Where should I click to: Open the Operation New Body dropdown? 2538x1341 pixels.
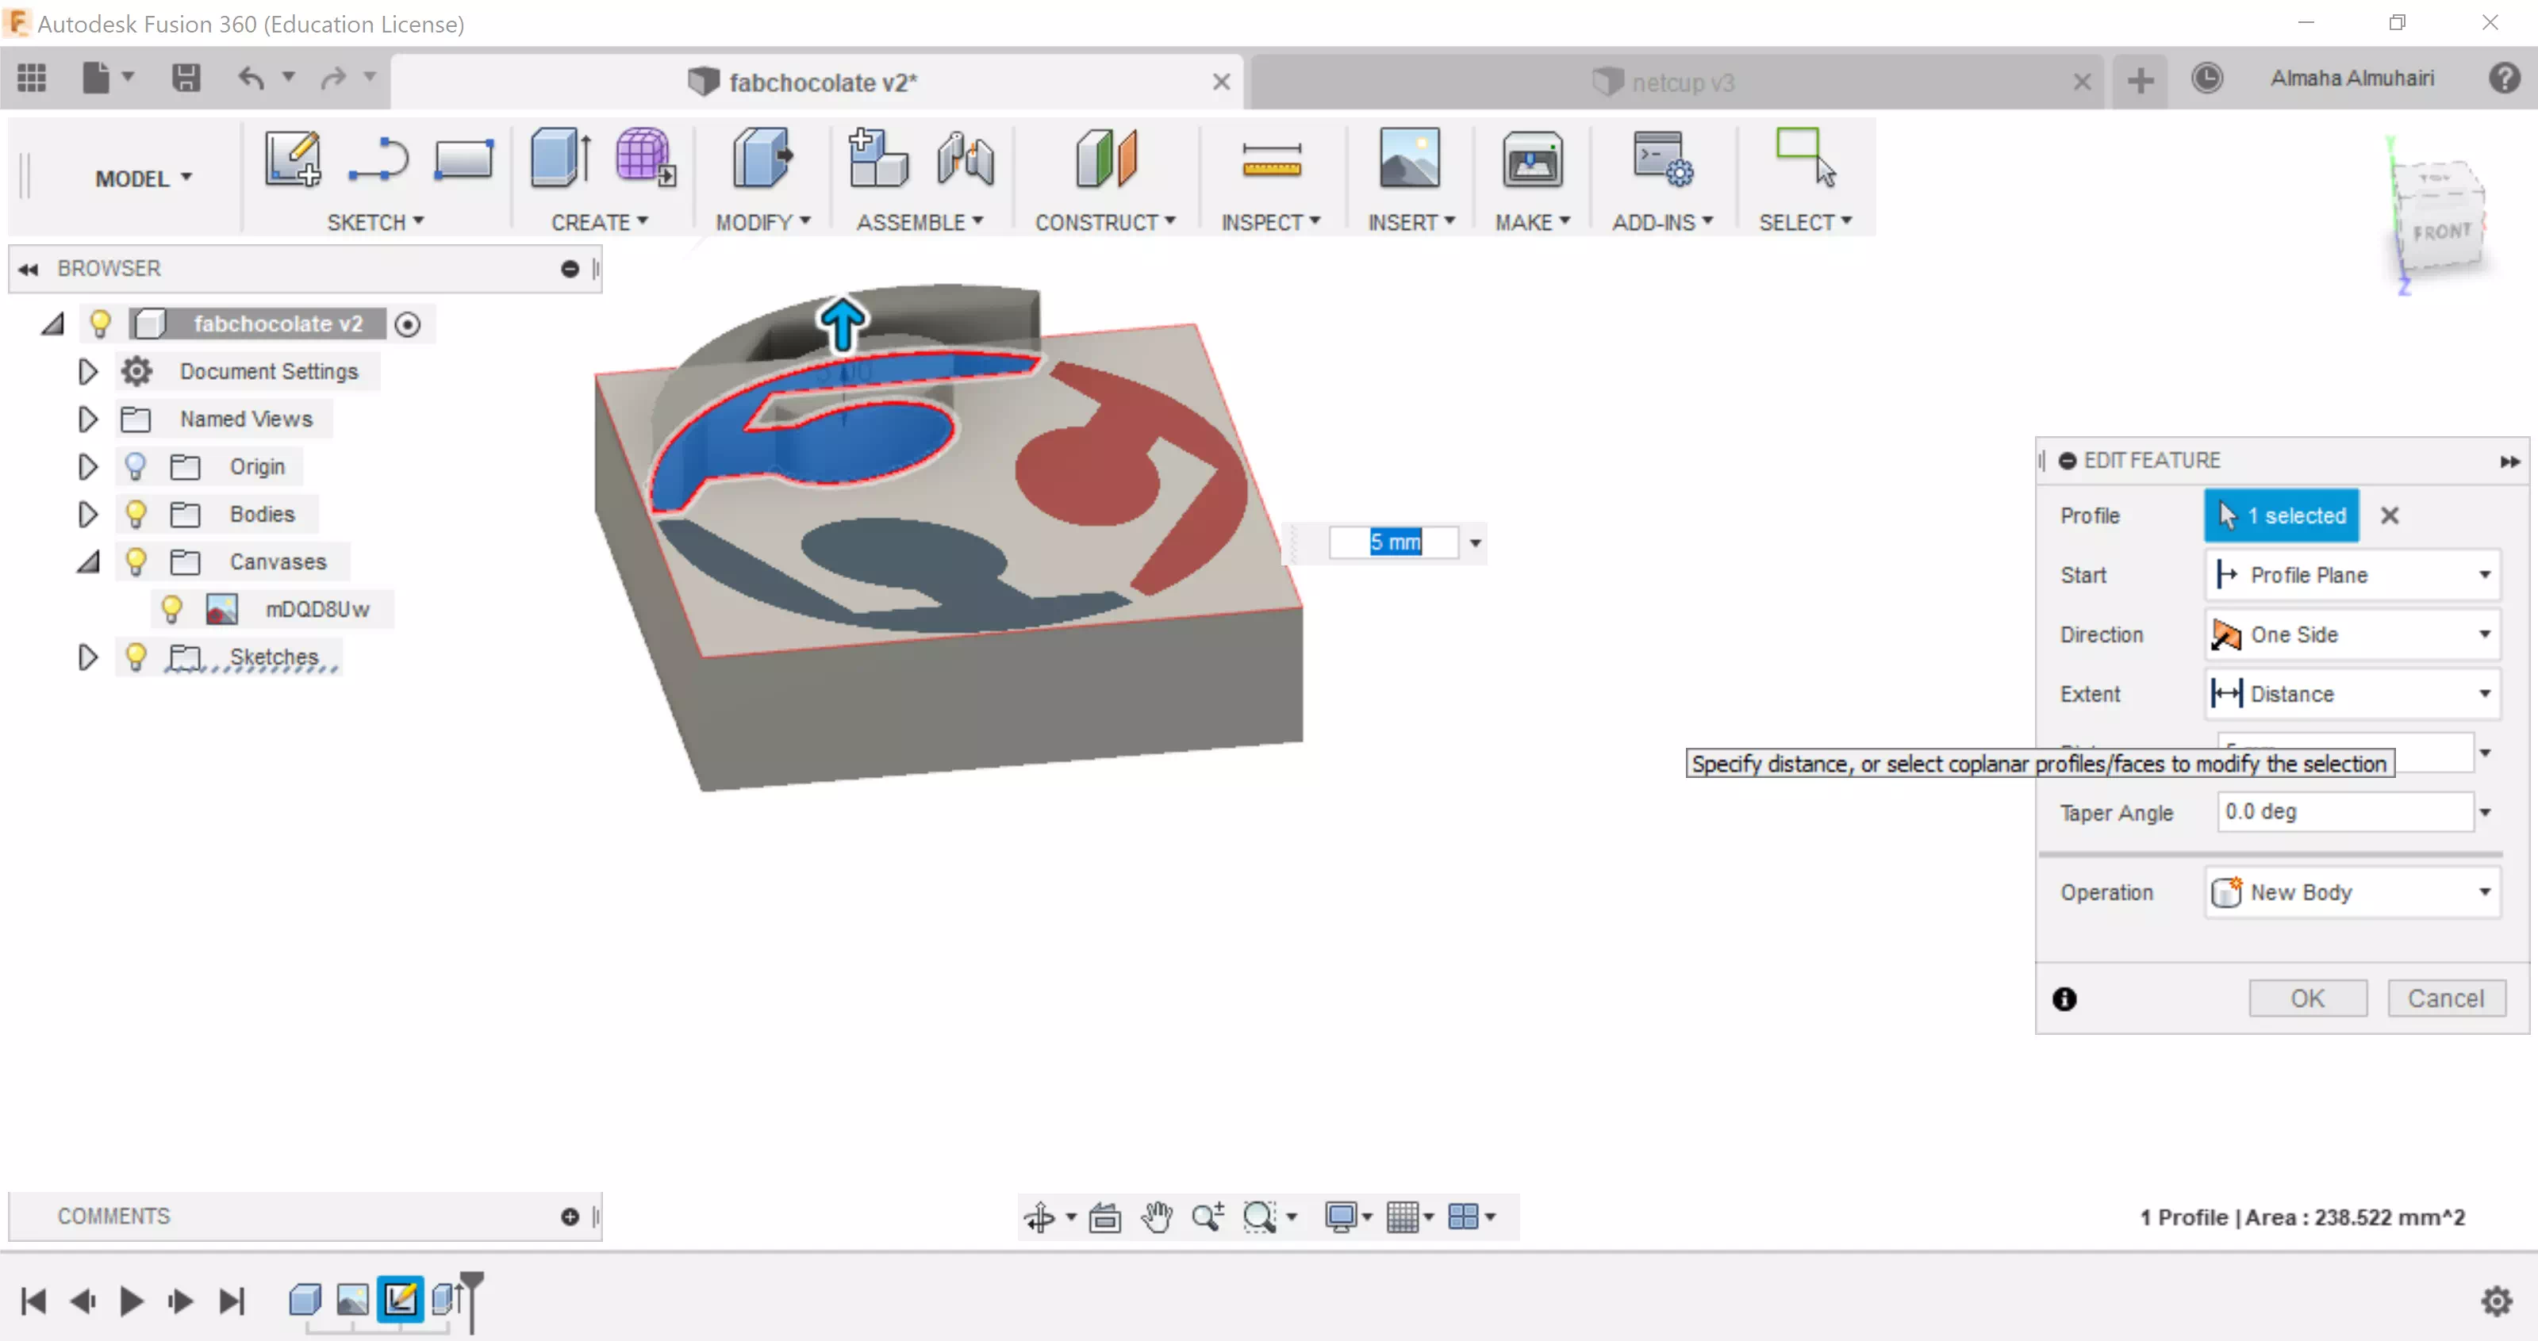(2352, 892)
